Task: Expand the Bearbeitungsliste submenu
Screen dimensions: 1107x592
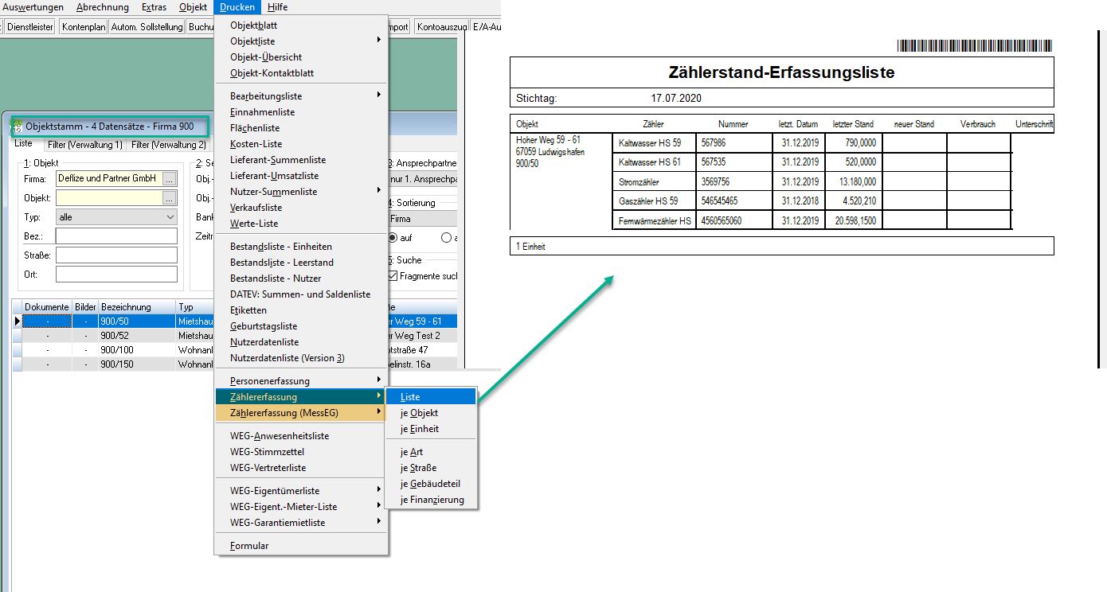Action: coord(301,96)
